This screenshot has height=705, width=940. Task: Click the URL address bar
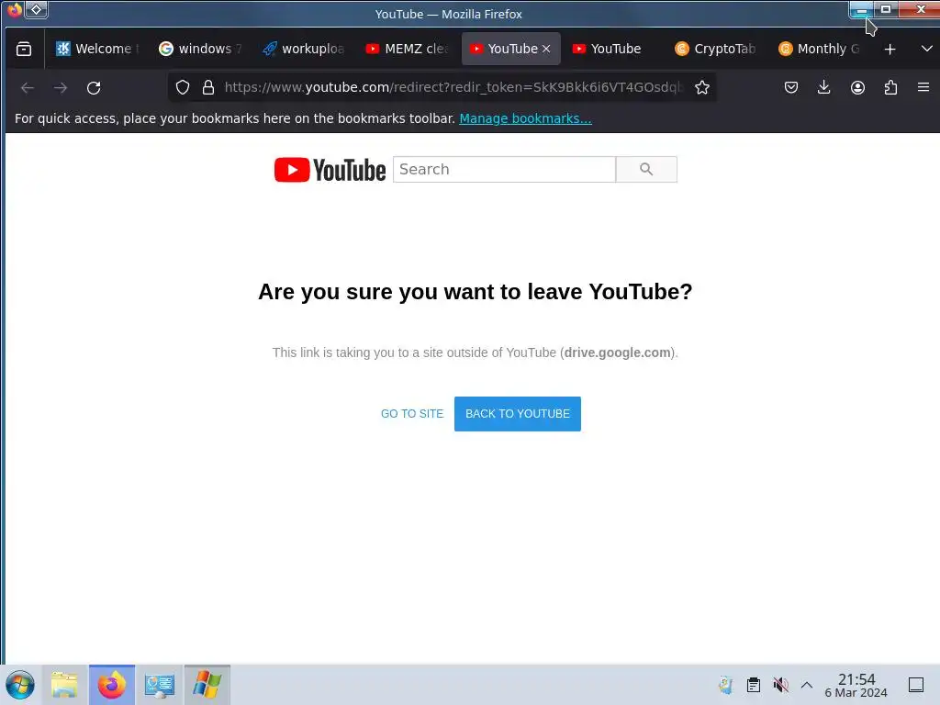pyautogui.click(x=453, y=87)
